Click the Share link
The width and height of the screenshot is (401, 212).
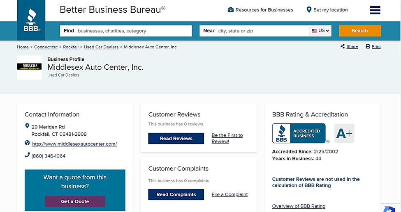[x=352, y=46]
